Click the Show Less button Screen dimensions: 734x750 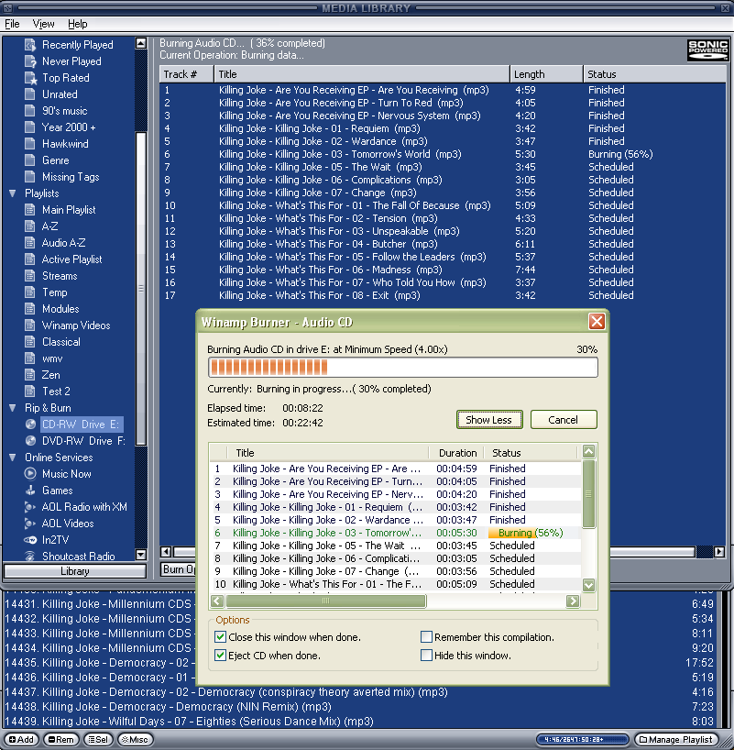489,420
